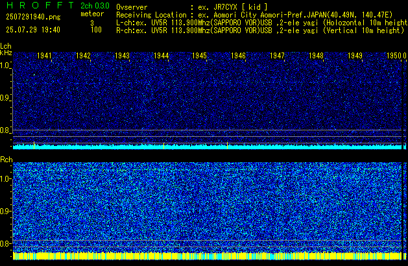Click the 1948 time marker
The height and width of the screenshot is (266, 408).
tap(316, 56)
